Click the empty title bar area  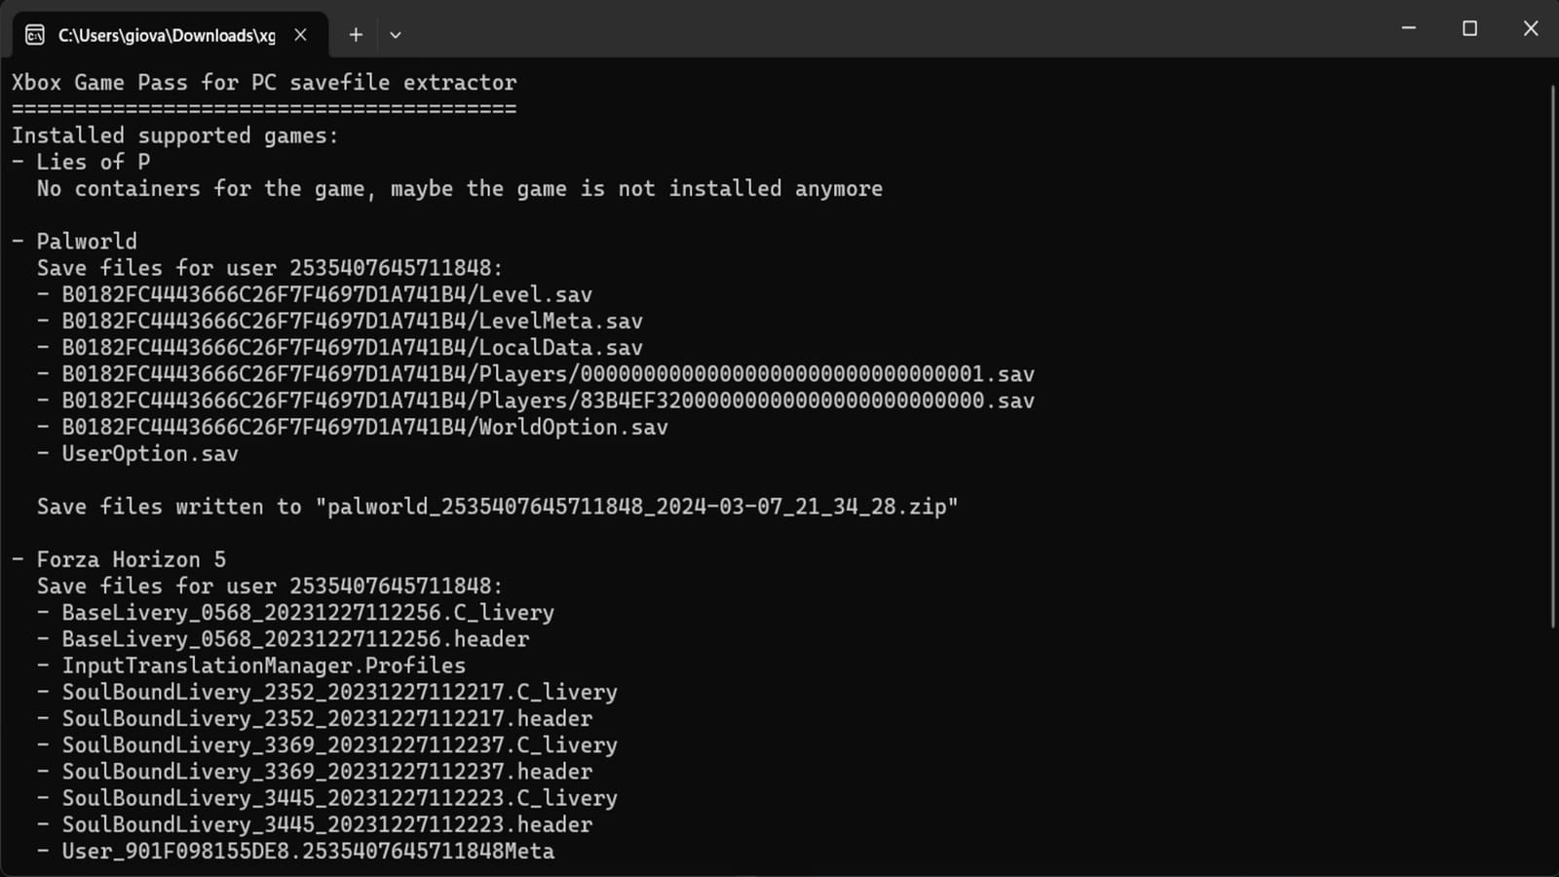[x=877, y=29]
